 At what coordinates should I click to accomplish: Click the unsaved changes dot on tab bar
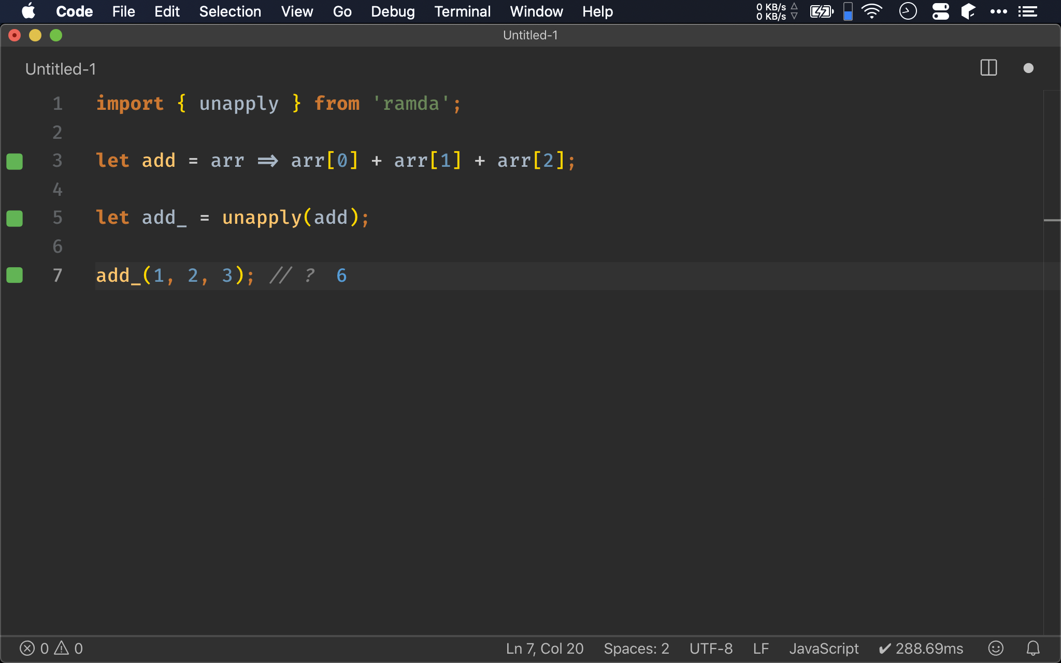click(x=1028, y=68)
